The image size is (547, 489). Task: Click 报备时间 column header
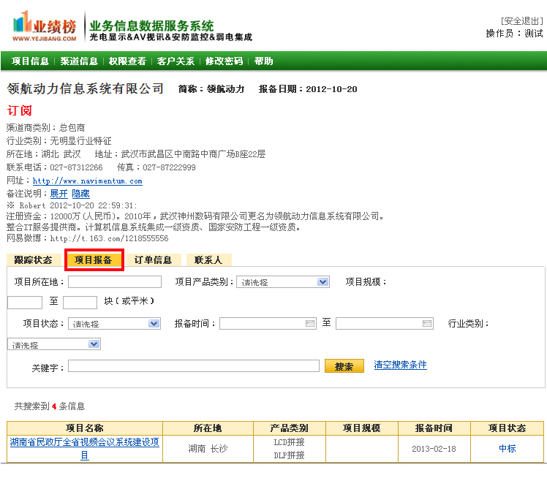point(434,428)
